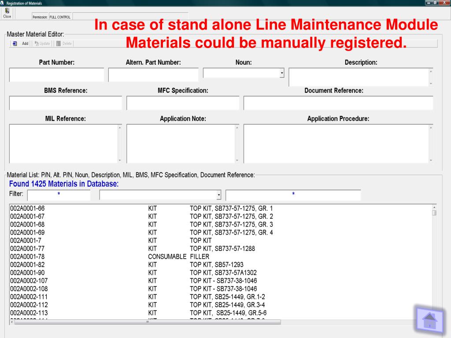Click the Description box scroll down arrow
The image size is (451, 338).
(431, 84)
